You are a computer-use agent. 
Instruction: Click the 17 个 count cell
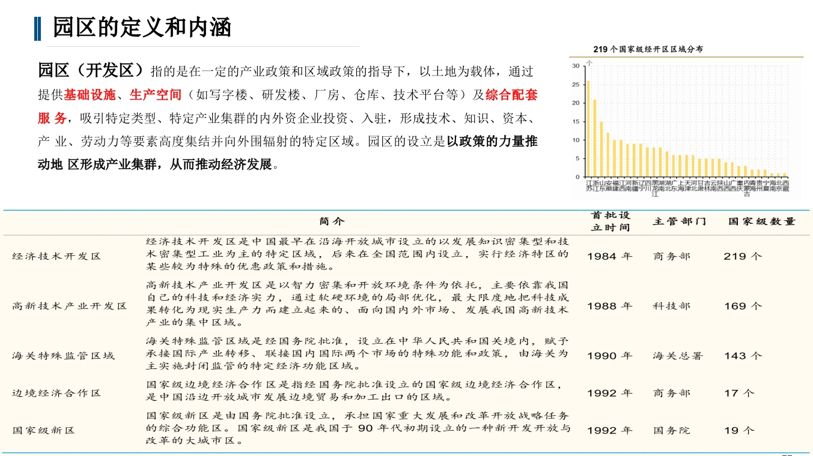point(739,393)
